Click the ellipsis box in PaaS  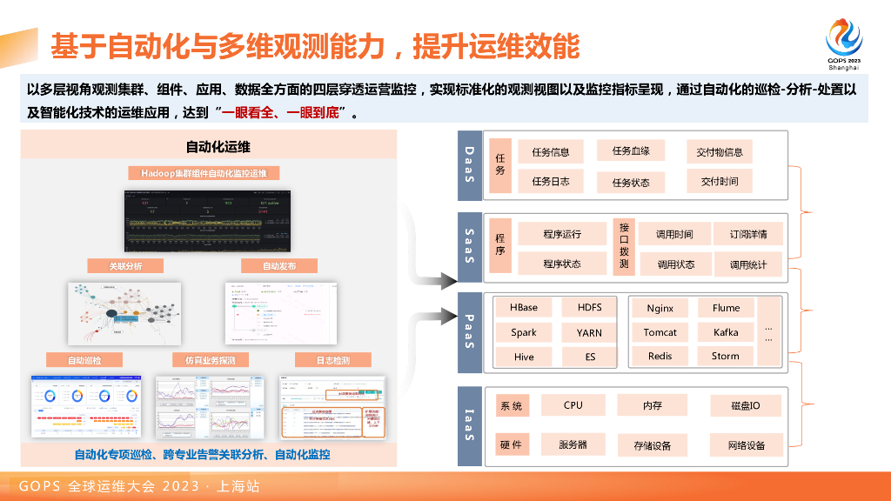pos(769,331)
